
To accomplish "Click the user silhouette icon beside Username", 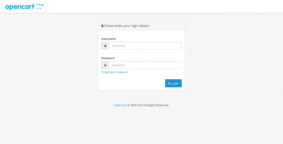I will (x=105, y=46).
